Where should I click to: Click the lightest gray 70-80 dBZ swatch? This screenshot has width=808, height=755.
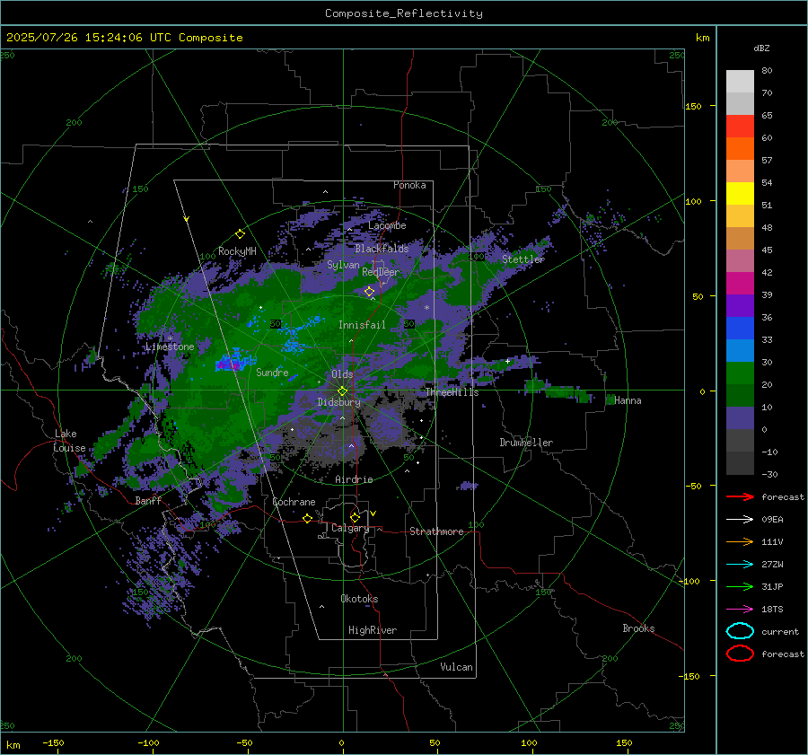[740, 82]
